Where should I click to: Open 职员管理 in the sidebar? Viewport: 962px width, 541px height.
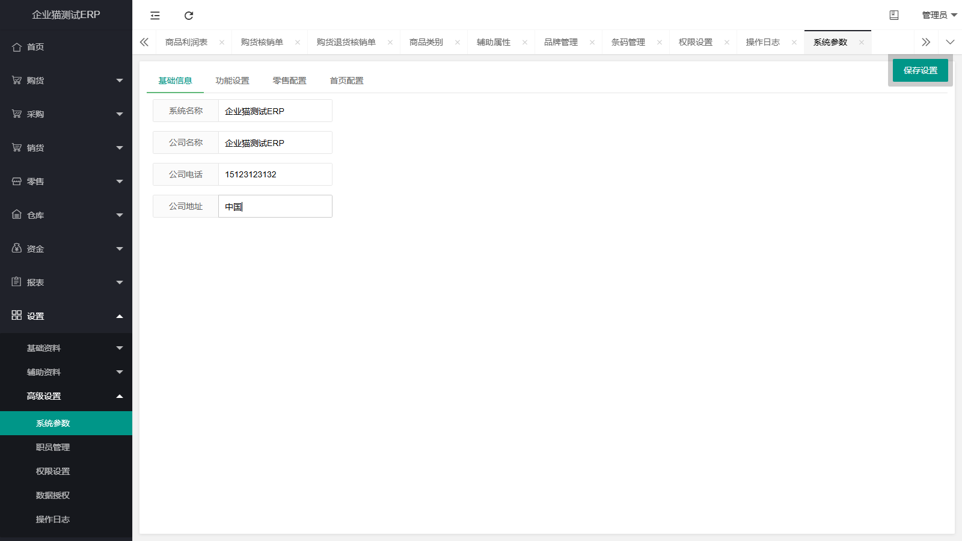pyautogui.click(x=53, y=447)
